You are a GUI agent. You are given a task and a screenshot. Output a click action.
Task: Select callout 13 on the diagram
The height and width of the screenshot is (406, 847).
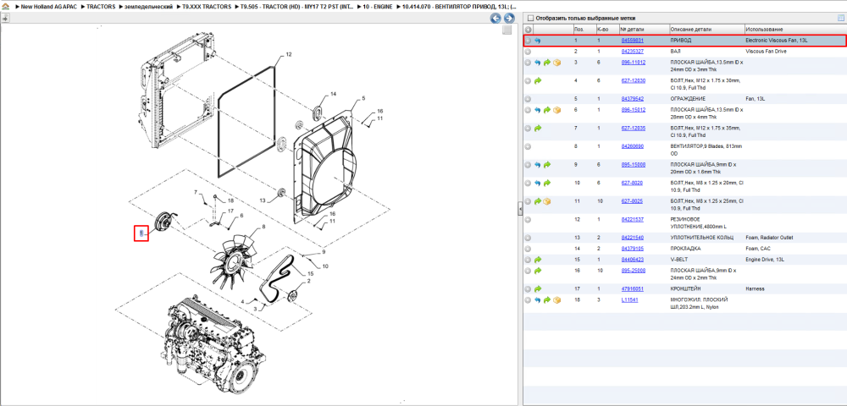point(263,200)
